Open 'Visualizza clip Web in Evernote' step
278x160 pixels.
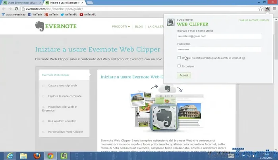coord(60,109)
